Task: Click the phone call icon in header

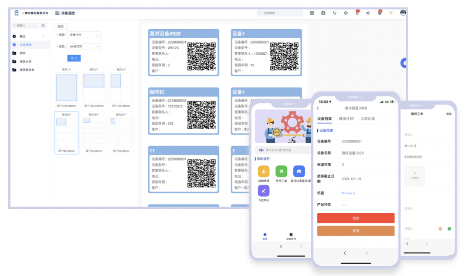Action: (334, 13)
